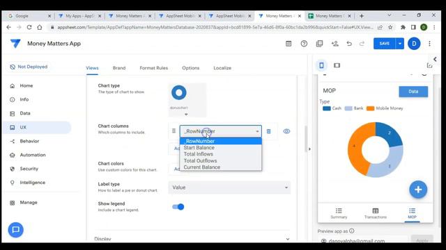Open the Label type Value dropdown
This screenshot has width=446, height=250.
229,187
